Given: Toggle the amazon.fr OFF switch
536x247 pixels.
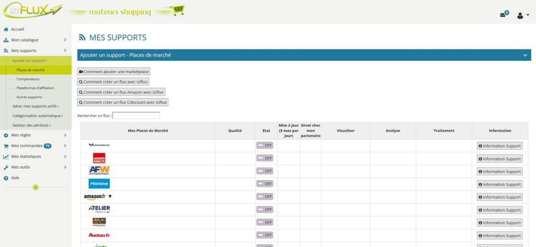Looking at the screenshot, I should (x=264, y=197).
